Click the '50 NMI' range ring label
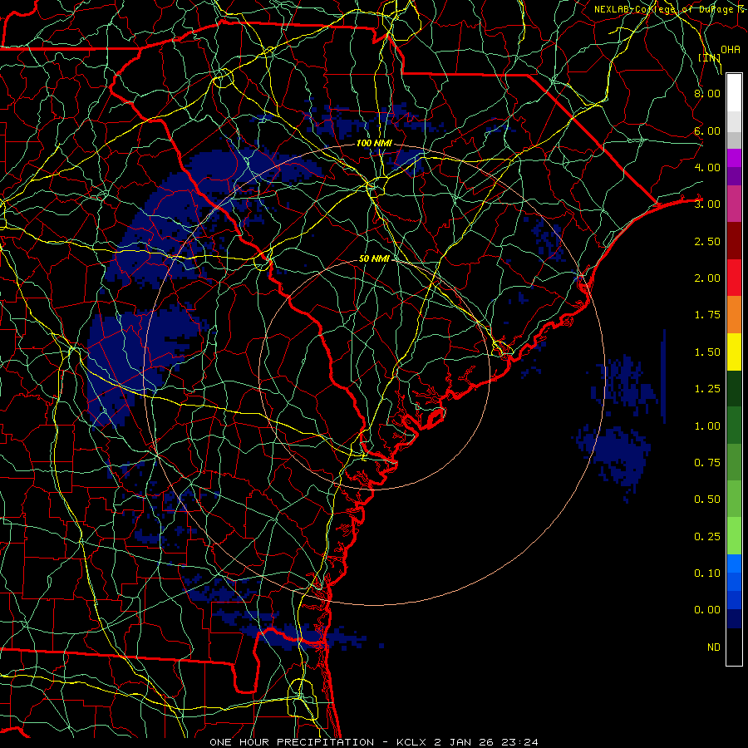The height and width of the screenshot is (748, 748). 374,258
